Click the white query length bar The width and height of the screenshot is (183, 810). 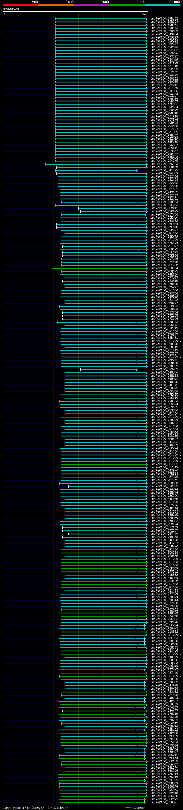pos(75,11)
